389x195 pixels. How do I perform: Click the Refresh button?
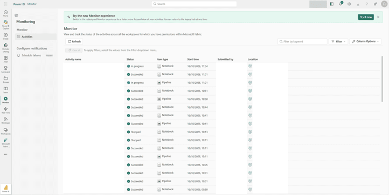(74, 41)
